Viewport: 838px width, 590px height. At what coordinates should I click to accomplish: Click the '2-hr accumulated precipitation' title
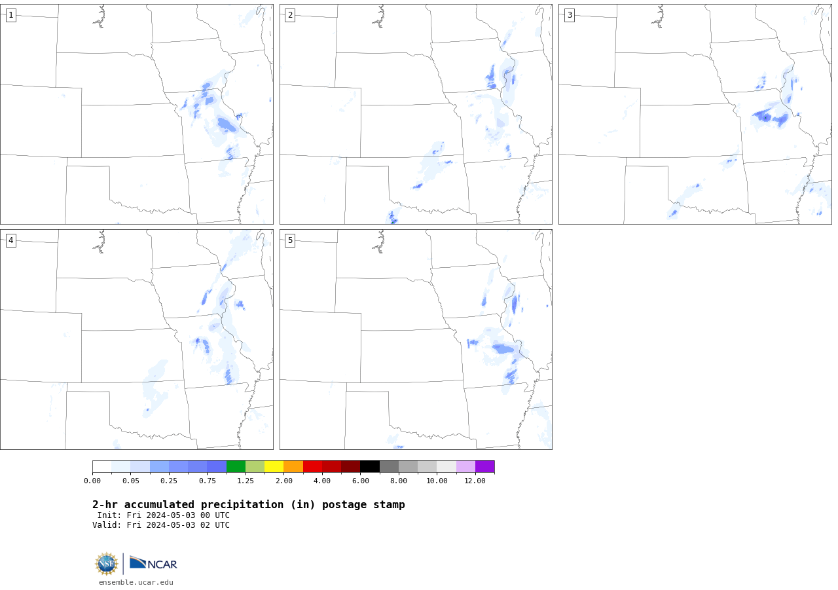tap(249, 505)
